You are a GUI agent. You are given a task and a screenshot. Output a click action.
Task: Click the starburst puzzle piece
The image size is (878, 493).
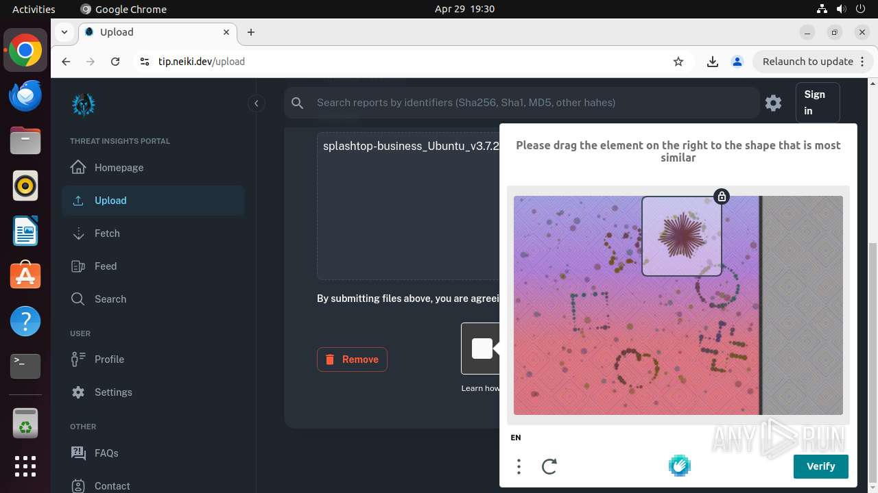coord(681,236)
